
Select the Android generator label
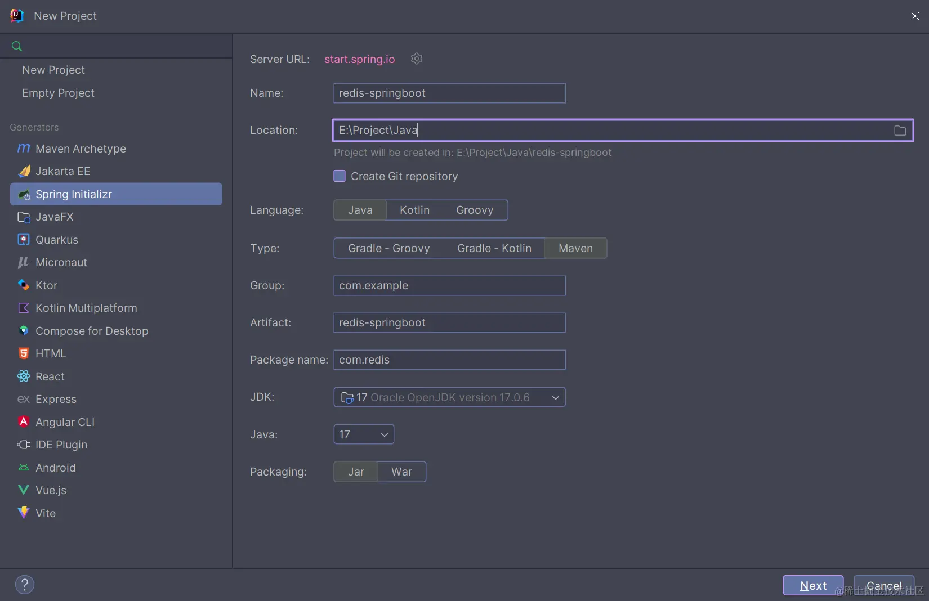[x=56, y=468]
